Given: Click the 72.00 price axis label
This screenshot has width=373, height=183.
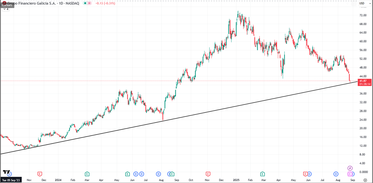Looking at the screenshot, I should [363, 15].
